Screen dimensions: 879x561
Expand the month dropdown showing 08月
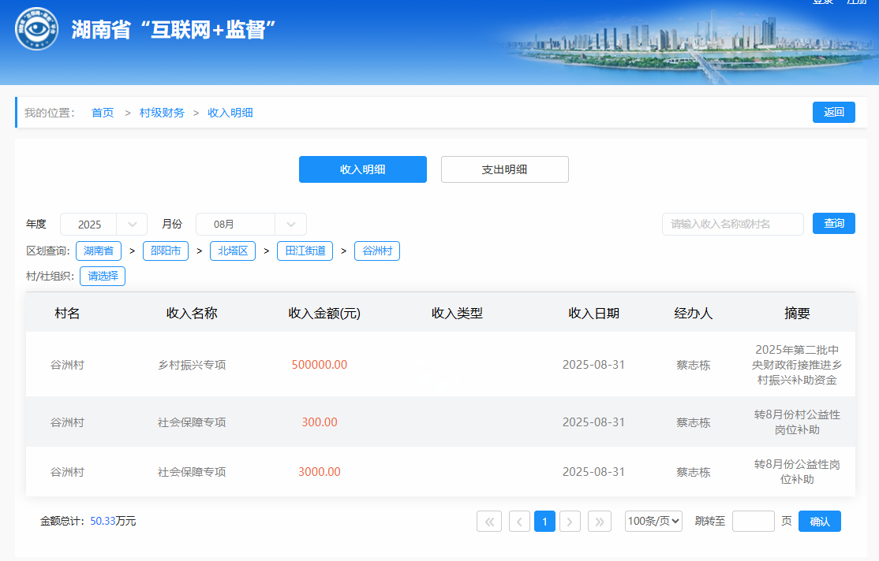[251, 224]
